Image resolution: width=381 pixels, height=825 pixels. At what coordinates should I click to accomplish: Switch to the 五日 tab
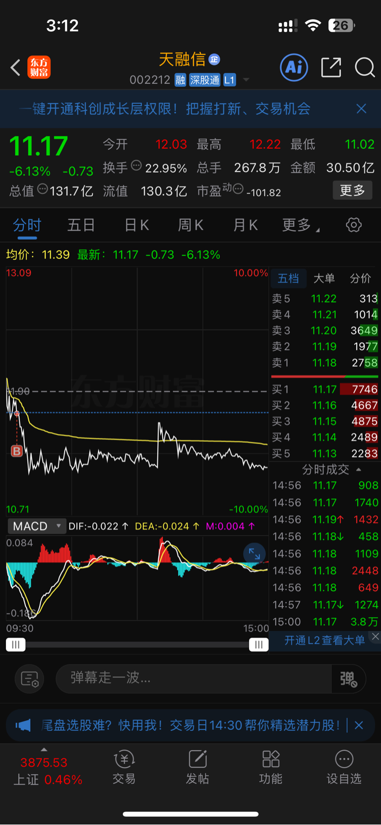[81, 225]
